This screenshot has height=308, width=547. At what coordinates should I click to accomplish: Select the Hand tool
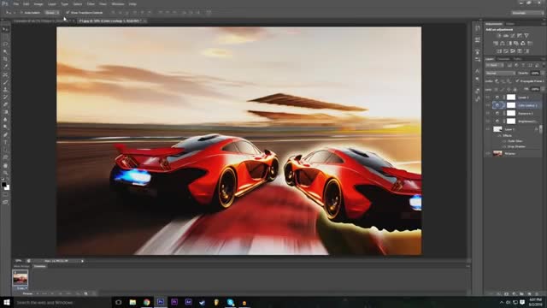6,165
